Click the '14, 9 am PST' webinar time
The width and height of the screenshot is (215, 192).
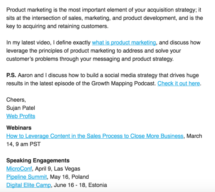[24, 144]
